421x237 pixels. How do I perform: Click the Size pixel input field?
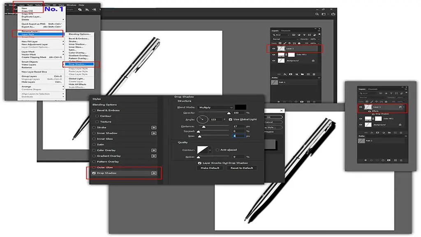(238, 136)
